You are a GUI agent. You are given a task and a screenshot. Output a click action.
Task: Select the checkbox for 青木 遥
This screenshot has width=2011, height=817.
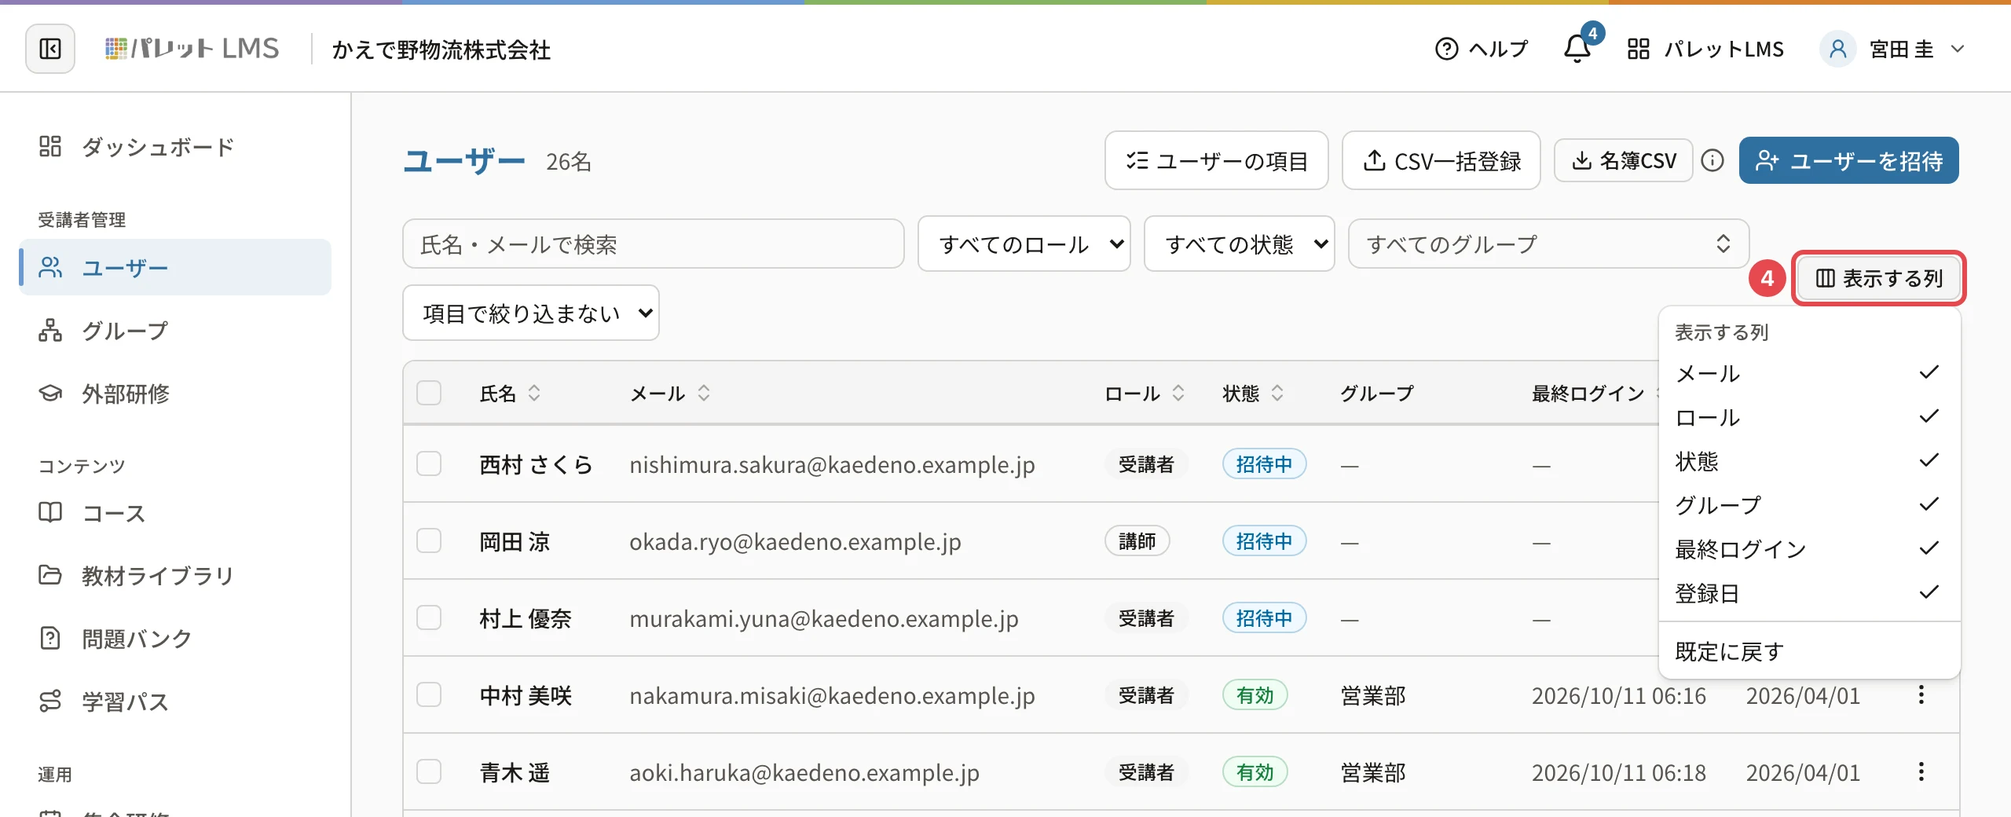(x=429, y=771)
